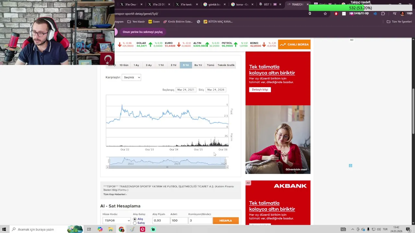Select the Satış radio button
Viewport: 415px width, 233px height.
point(135,223)
